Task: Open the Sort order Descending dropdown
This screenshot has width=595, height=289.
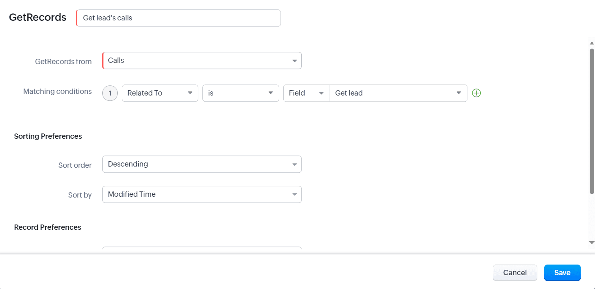Action: [x=202, y=164]
